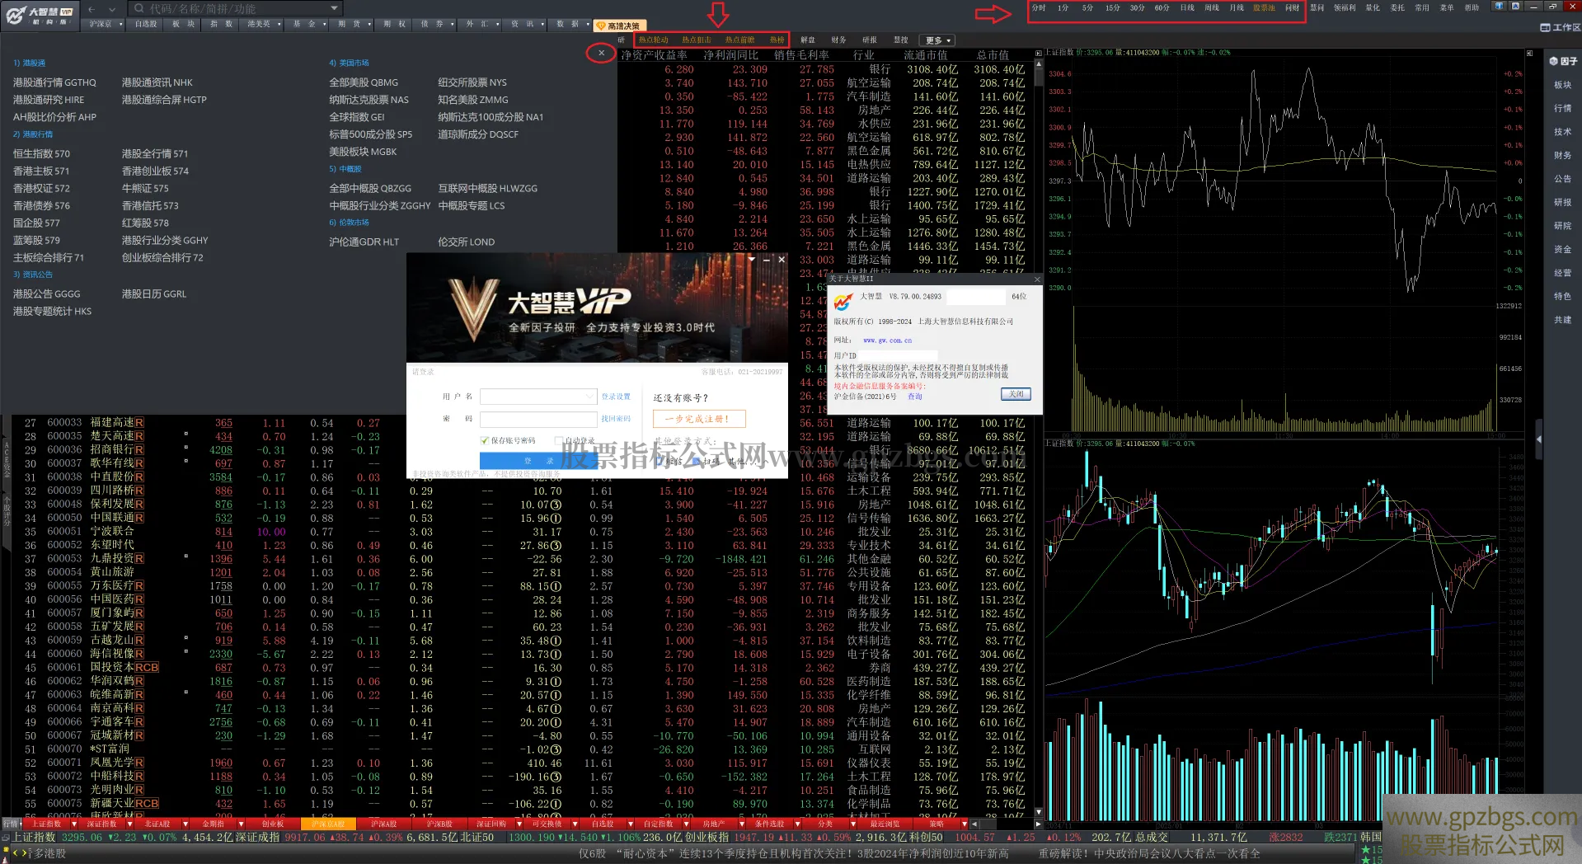The height and width of the screenshot is (864, 1582).
Task: Open the 慧搜 tab
Action: pyautogui.click(x=901, y=40)
